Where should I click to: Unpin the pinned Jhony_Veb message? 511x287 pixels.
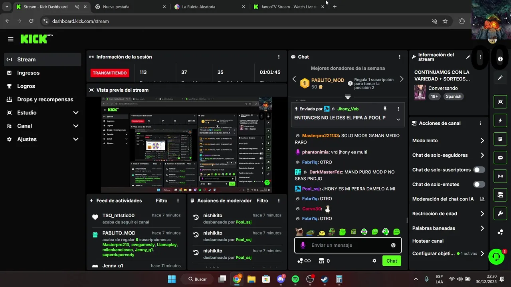[385, 109]
